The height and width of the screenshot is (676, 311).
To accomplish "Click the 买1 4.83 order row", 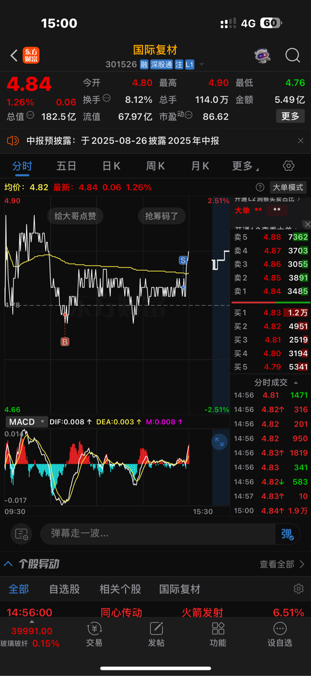I will point(271,313).
